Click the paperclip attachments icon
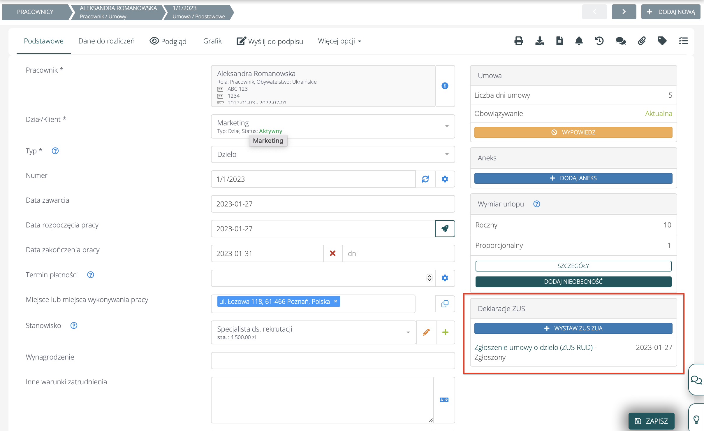The width and height of the screenshot is (704, 431). click(642, 41)
